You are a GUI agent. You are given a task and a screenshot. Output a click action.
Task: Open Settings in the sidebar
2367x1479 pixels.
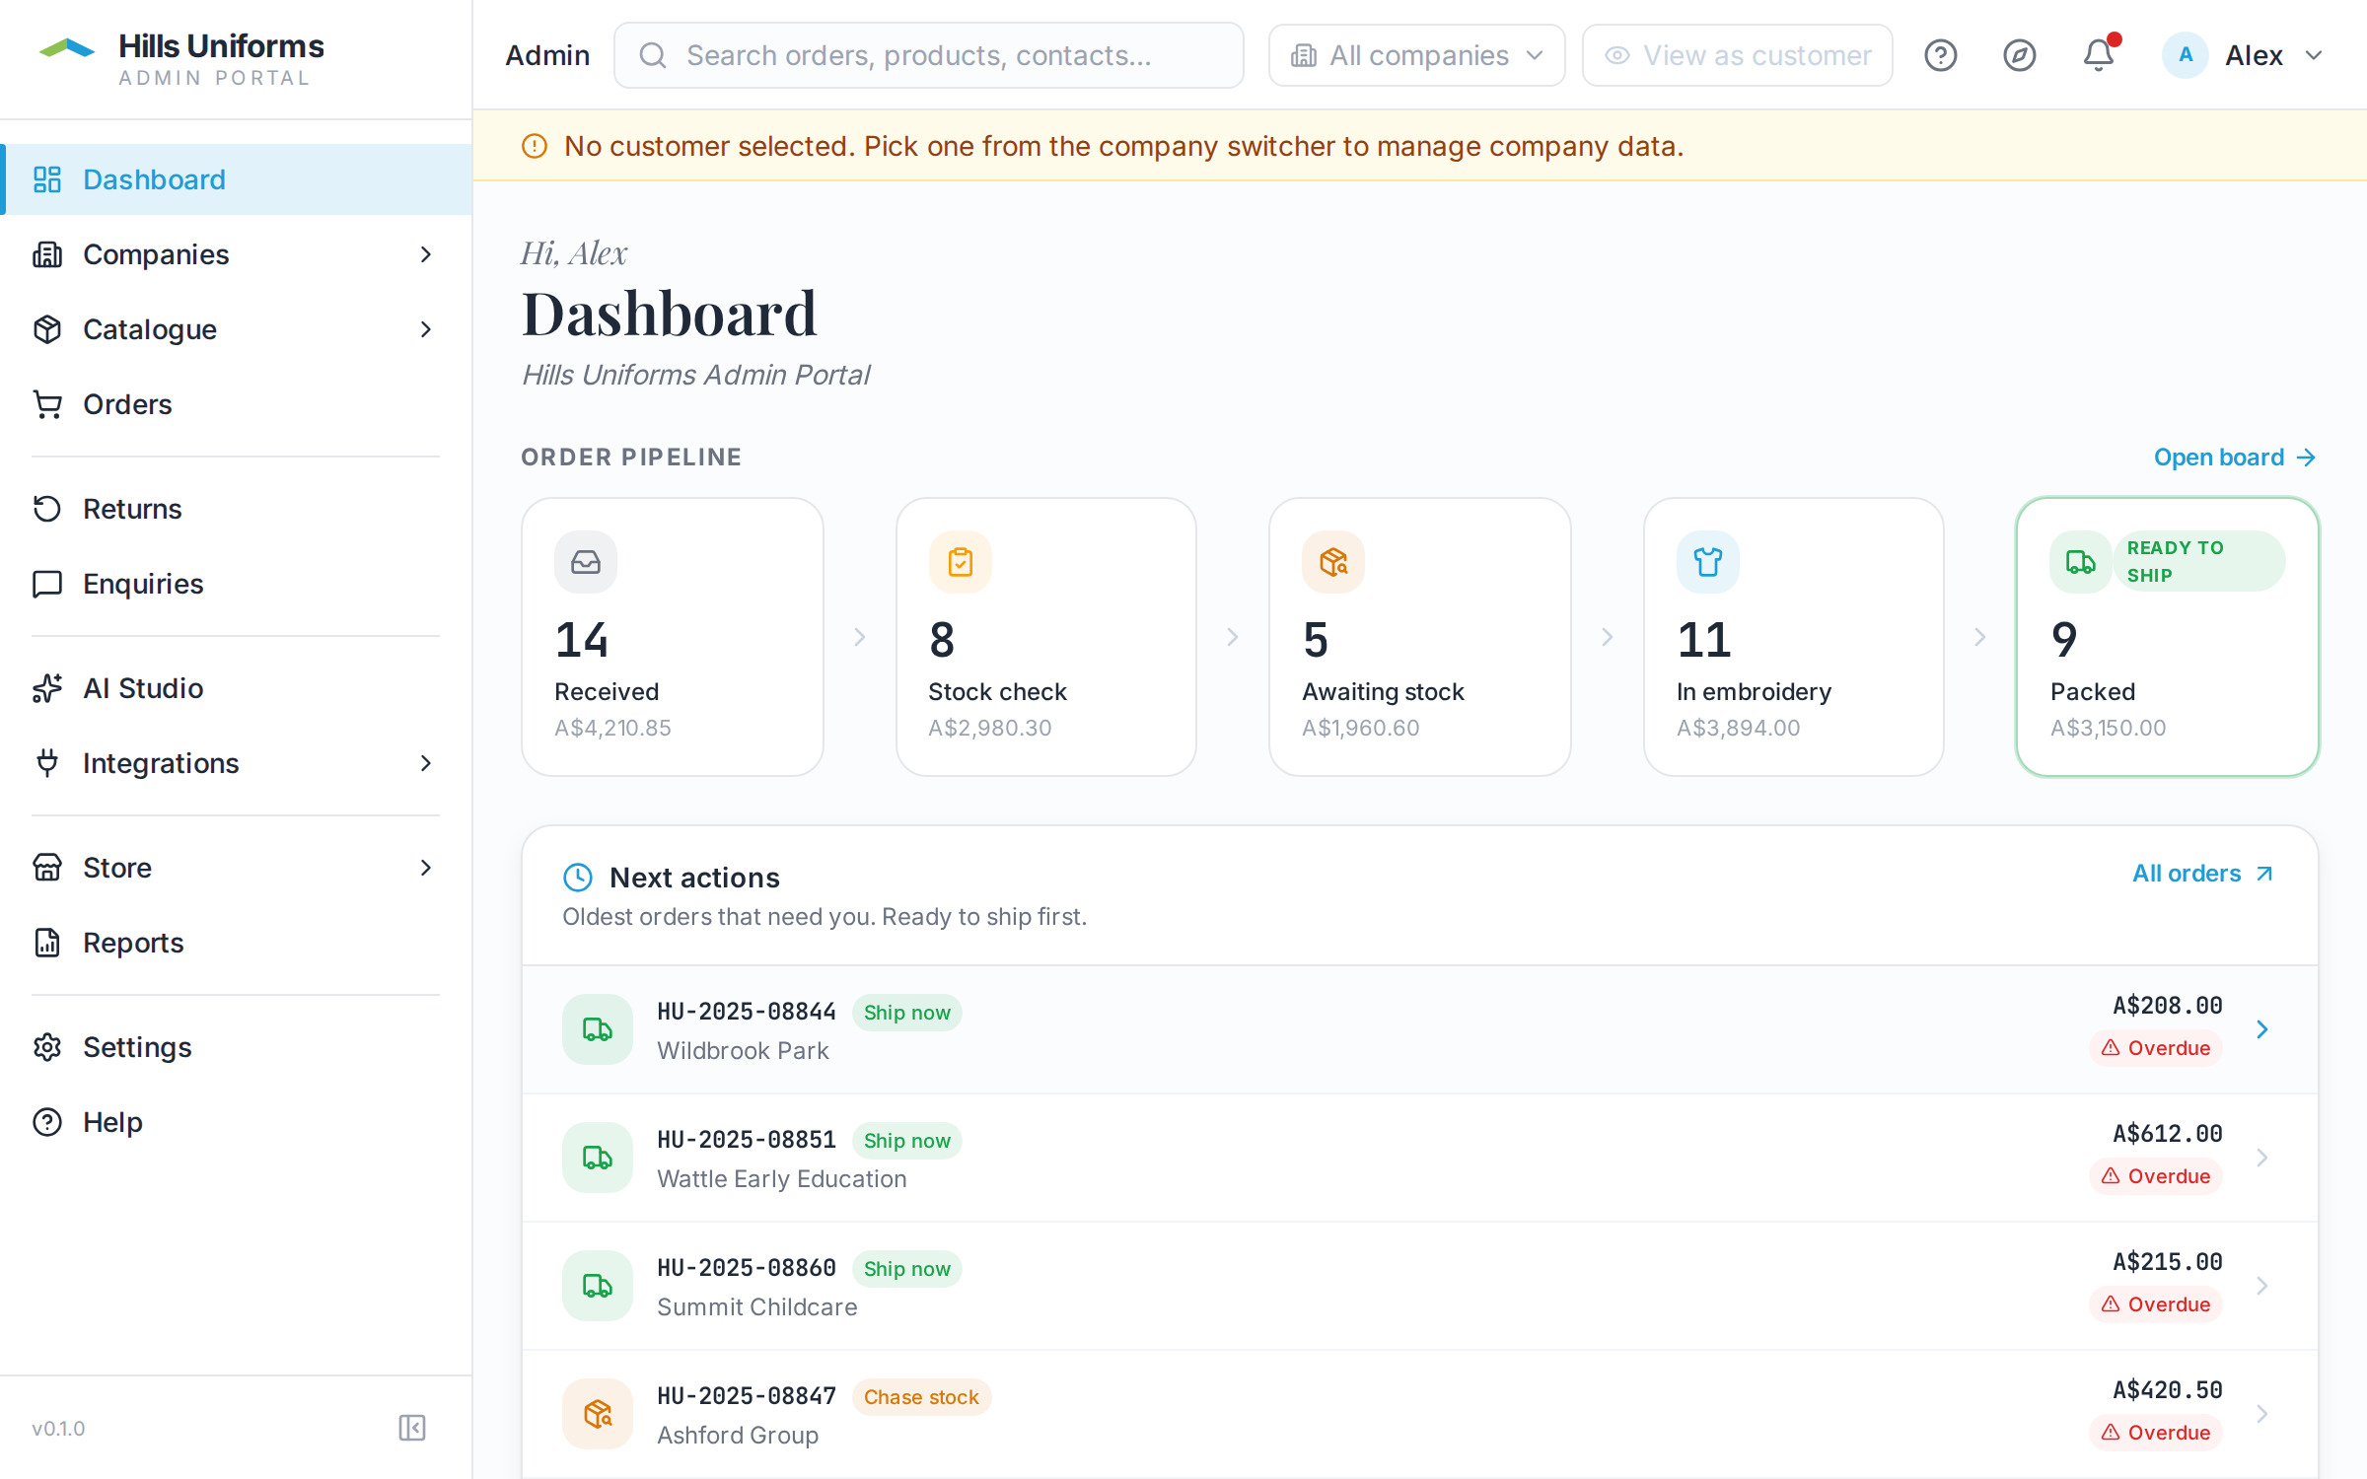coord(237,1047)
